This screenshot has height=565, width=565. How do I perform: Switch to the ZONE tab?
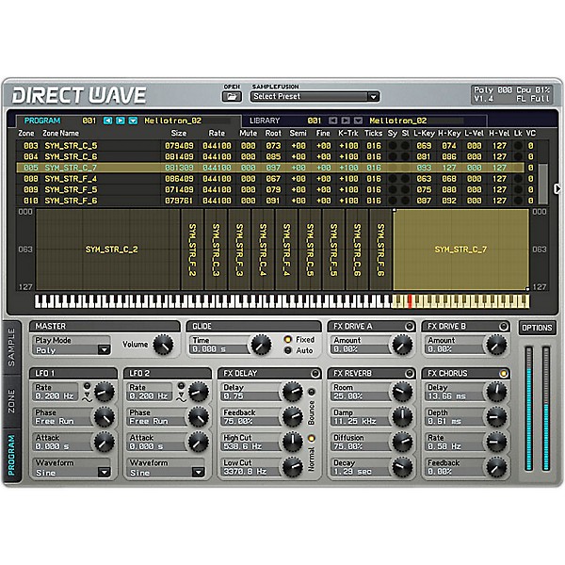(x=11, y=401)
